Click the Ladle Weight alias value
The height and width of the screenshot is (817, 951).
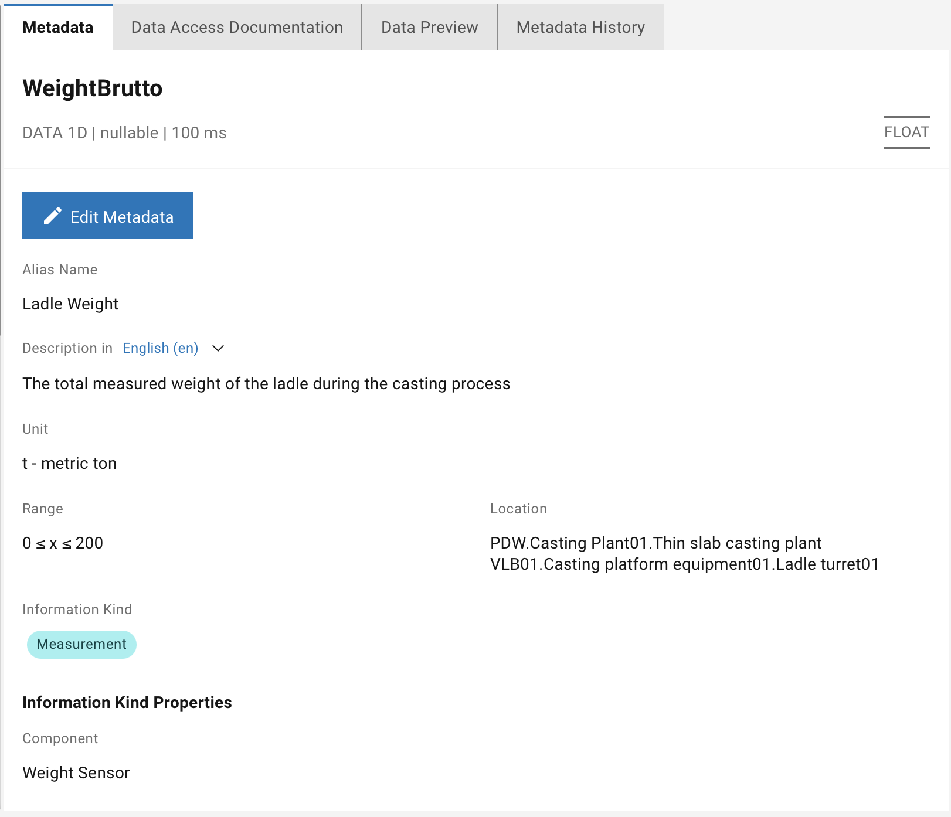tap(70, 304)
